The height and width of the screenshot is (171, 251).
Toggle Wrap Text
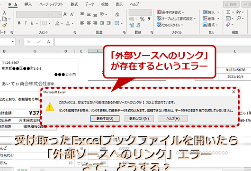coord(117,15)
